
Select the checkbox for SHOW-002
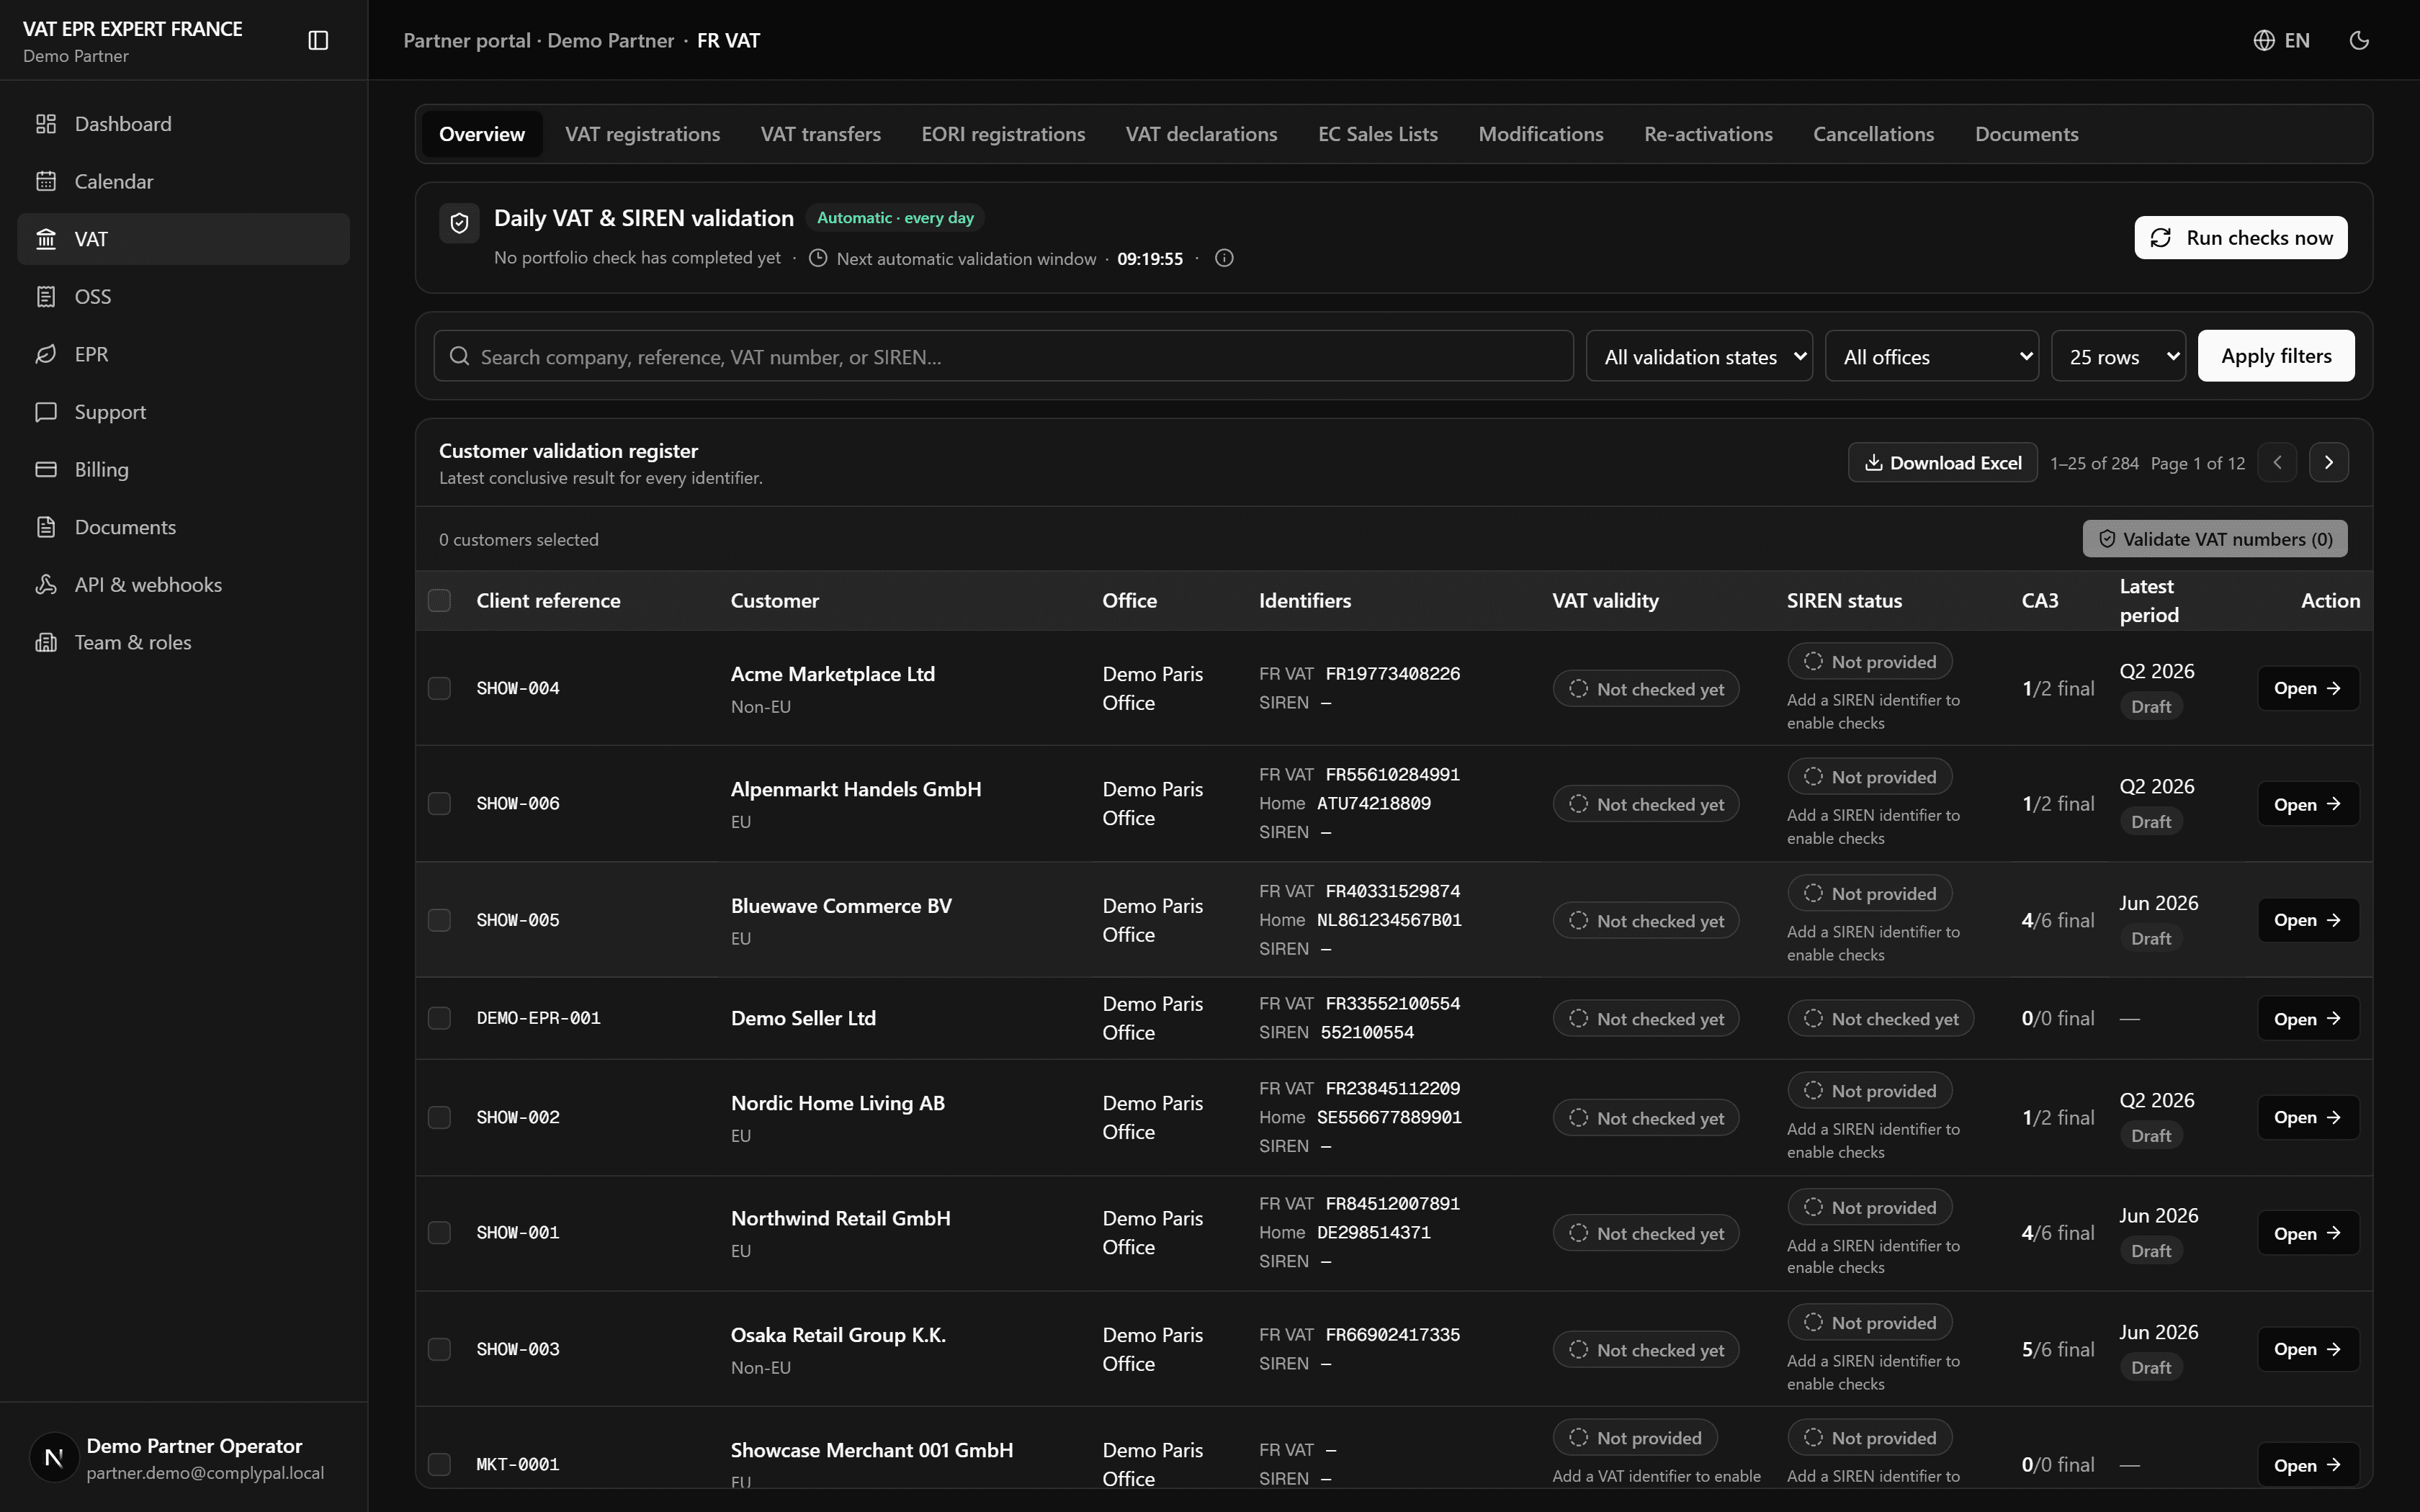pos(439,1117)
